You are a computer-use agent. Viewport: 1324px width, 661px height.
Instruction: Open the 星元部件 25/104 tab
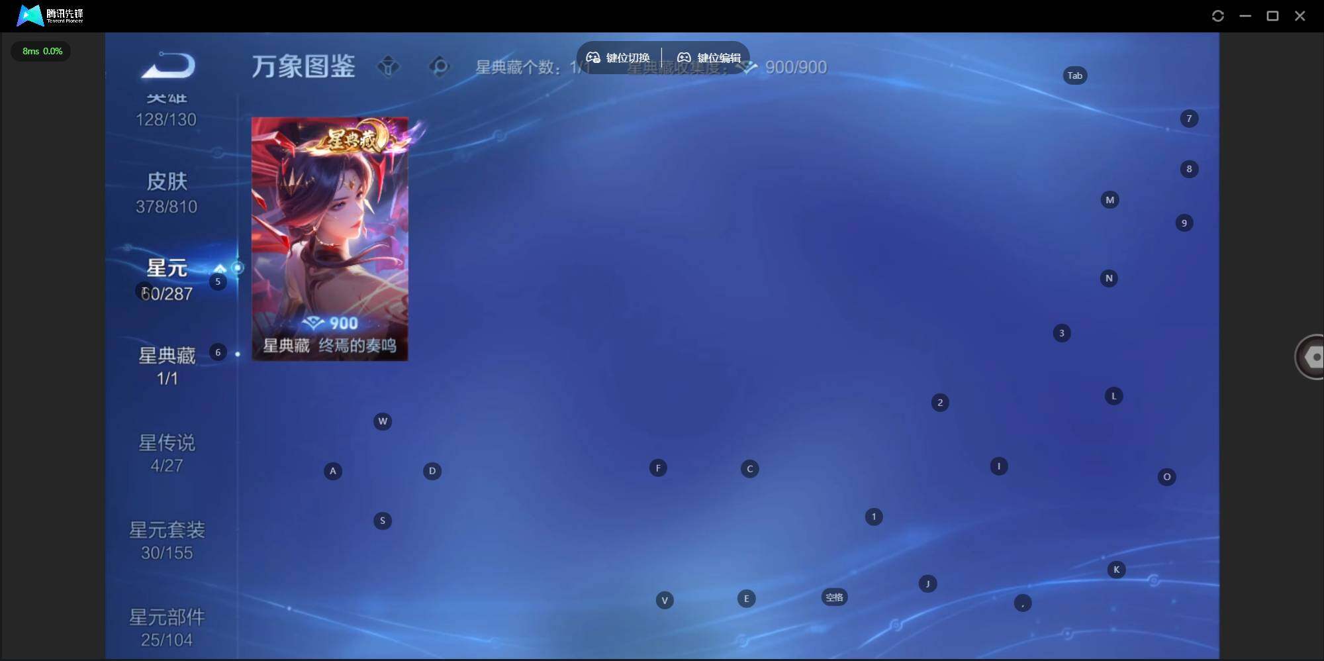point(167,628)
